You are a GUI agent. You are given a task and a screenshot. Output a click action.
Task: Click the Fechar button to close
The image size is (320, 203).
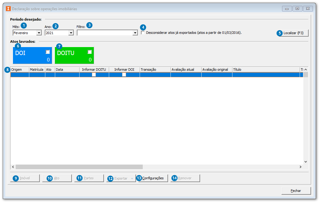tap(296, 191)
